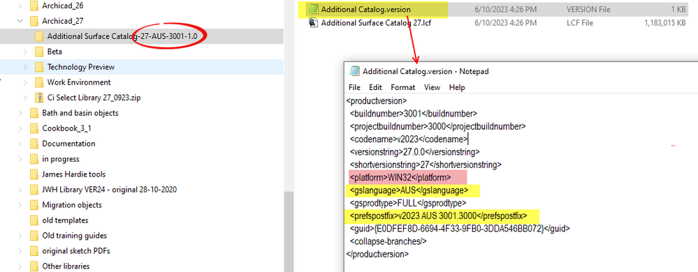Click the LCF File type cell
This screenshot has width=698, height=272.
point(580,23)
